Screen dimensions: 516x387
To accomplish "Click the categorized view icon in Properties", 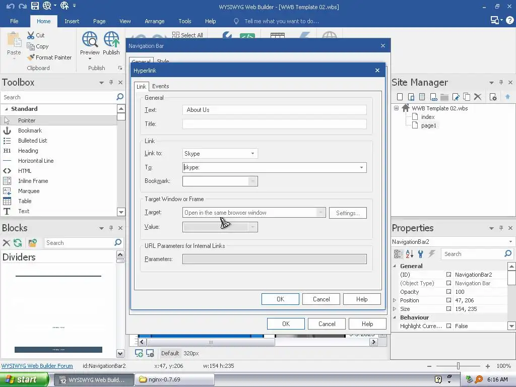I will point(398,254).
